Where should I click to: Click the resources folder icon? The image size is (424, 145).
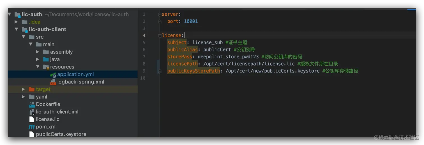point(46,67)
